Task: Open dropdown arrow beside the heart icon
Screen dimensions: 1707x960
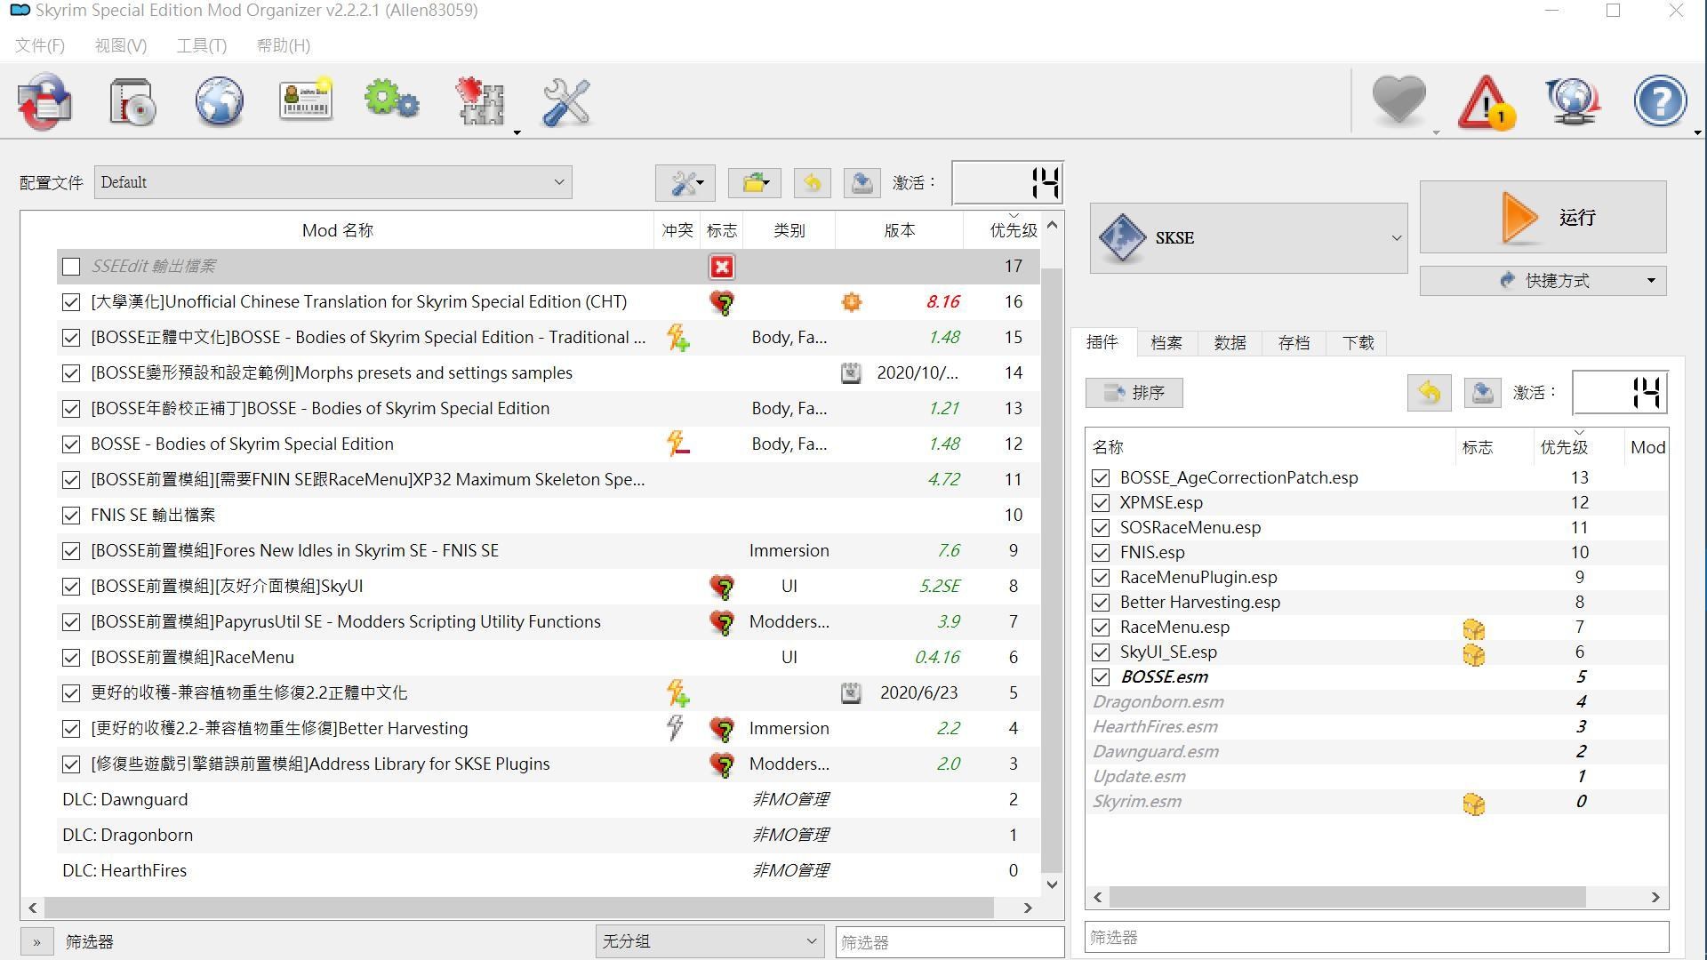Action: (x=1436, y=132)
